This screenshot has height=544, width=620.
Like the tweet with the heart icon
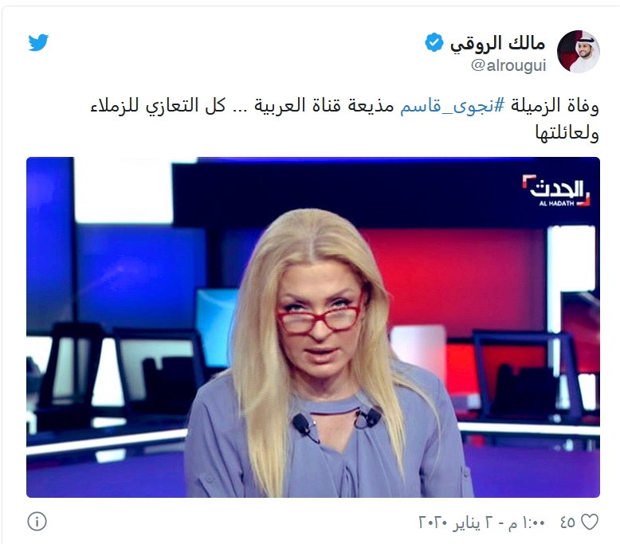(x=590, y=522)
